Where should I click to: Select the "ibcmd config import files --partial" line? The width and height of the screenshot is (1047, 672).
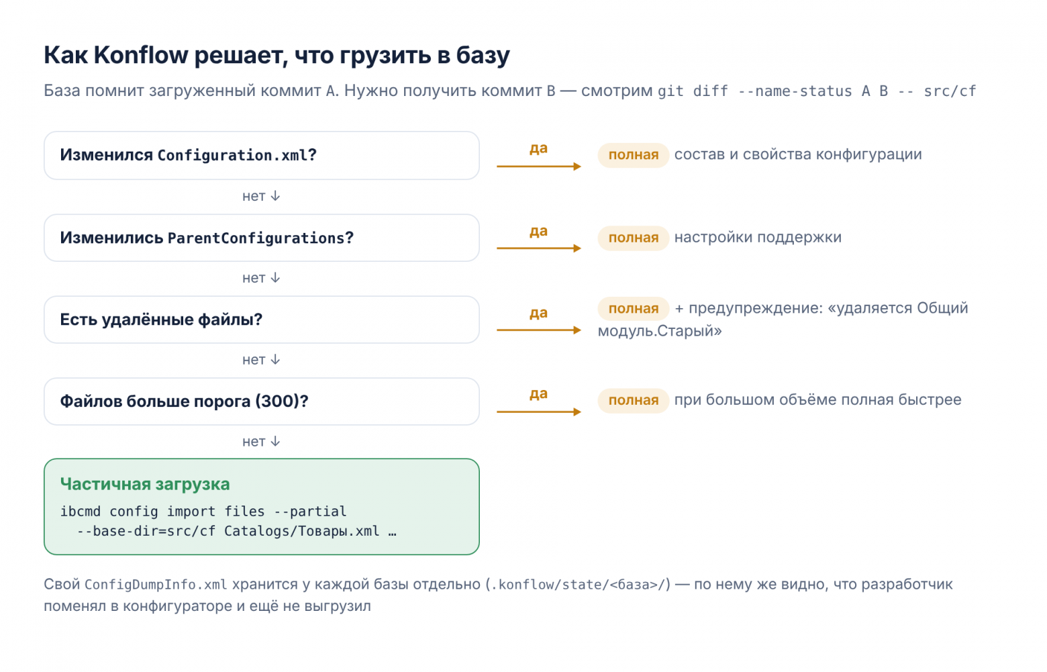(x=203, y=512)
